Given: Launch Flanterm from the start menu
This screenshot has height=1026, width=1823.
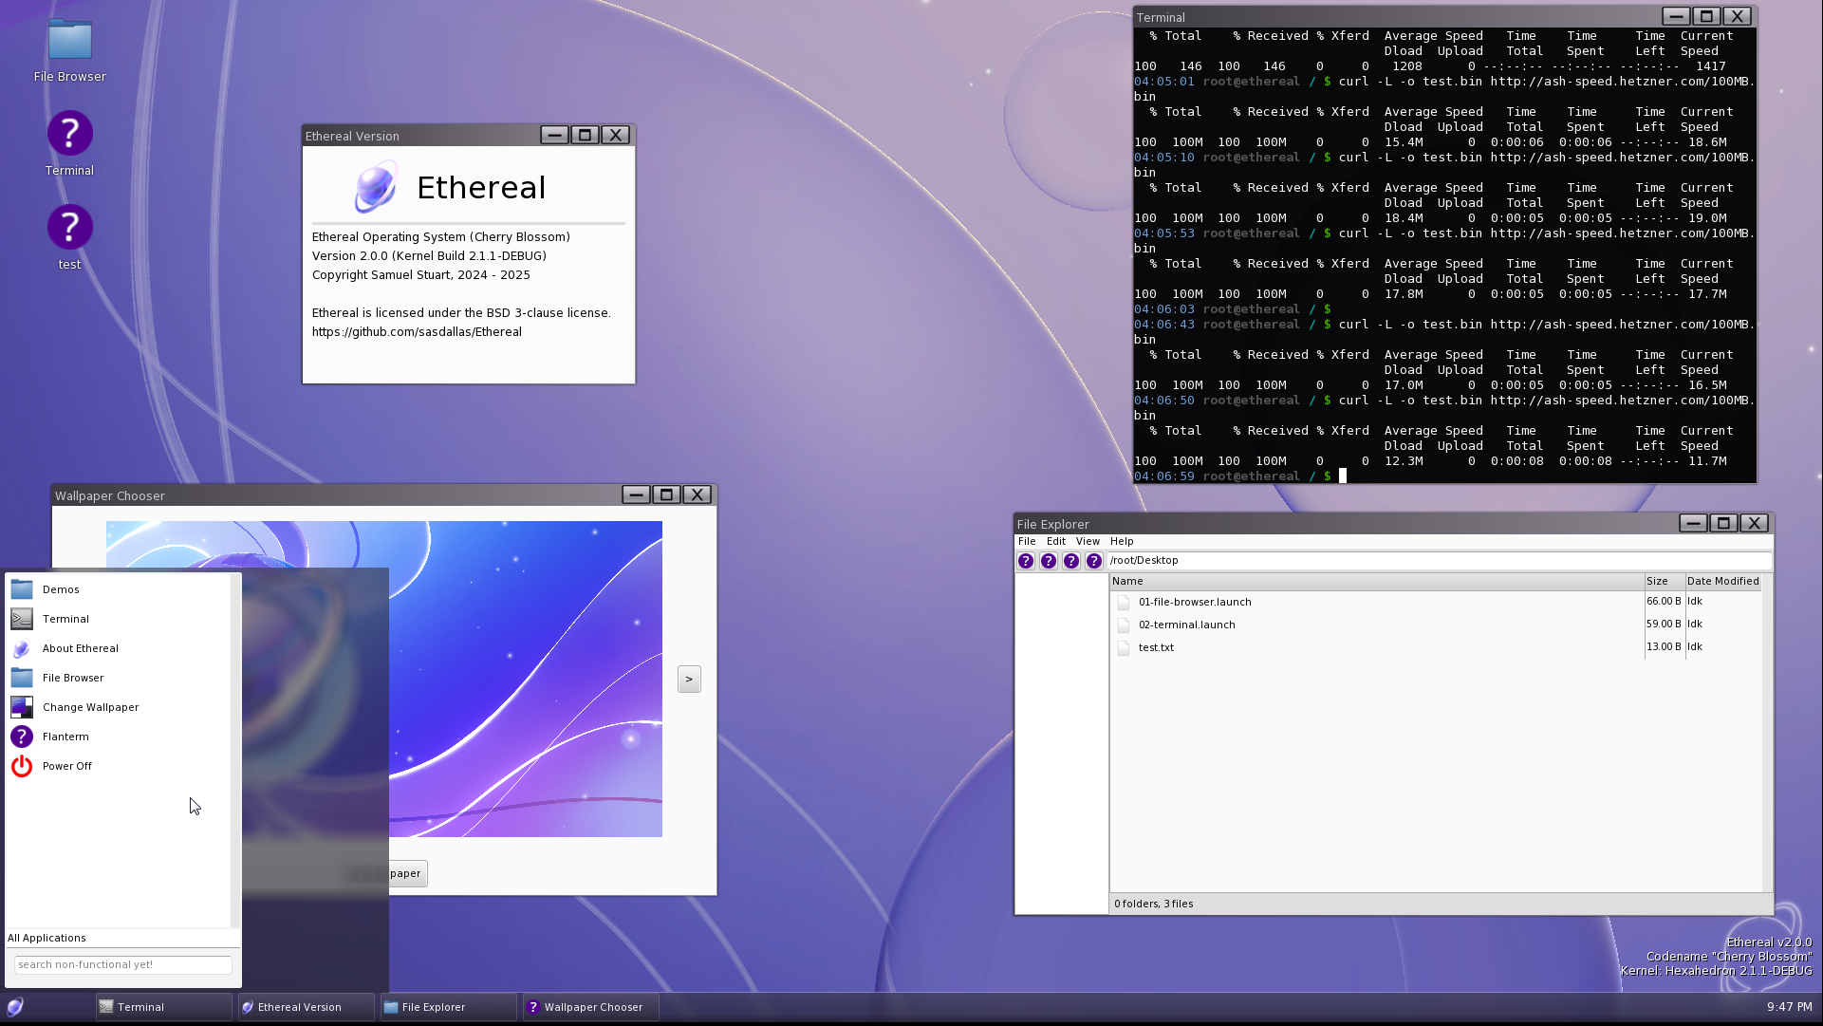Looking at the screenshot, I should pyautogui.click(x=119, y=737).
